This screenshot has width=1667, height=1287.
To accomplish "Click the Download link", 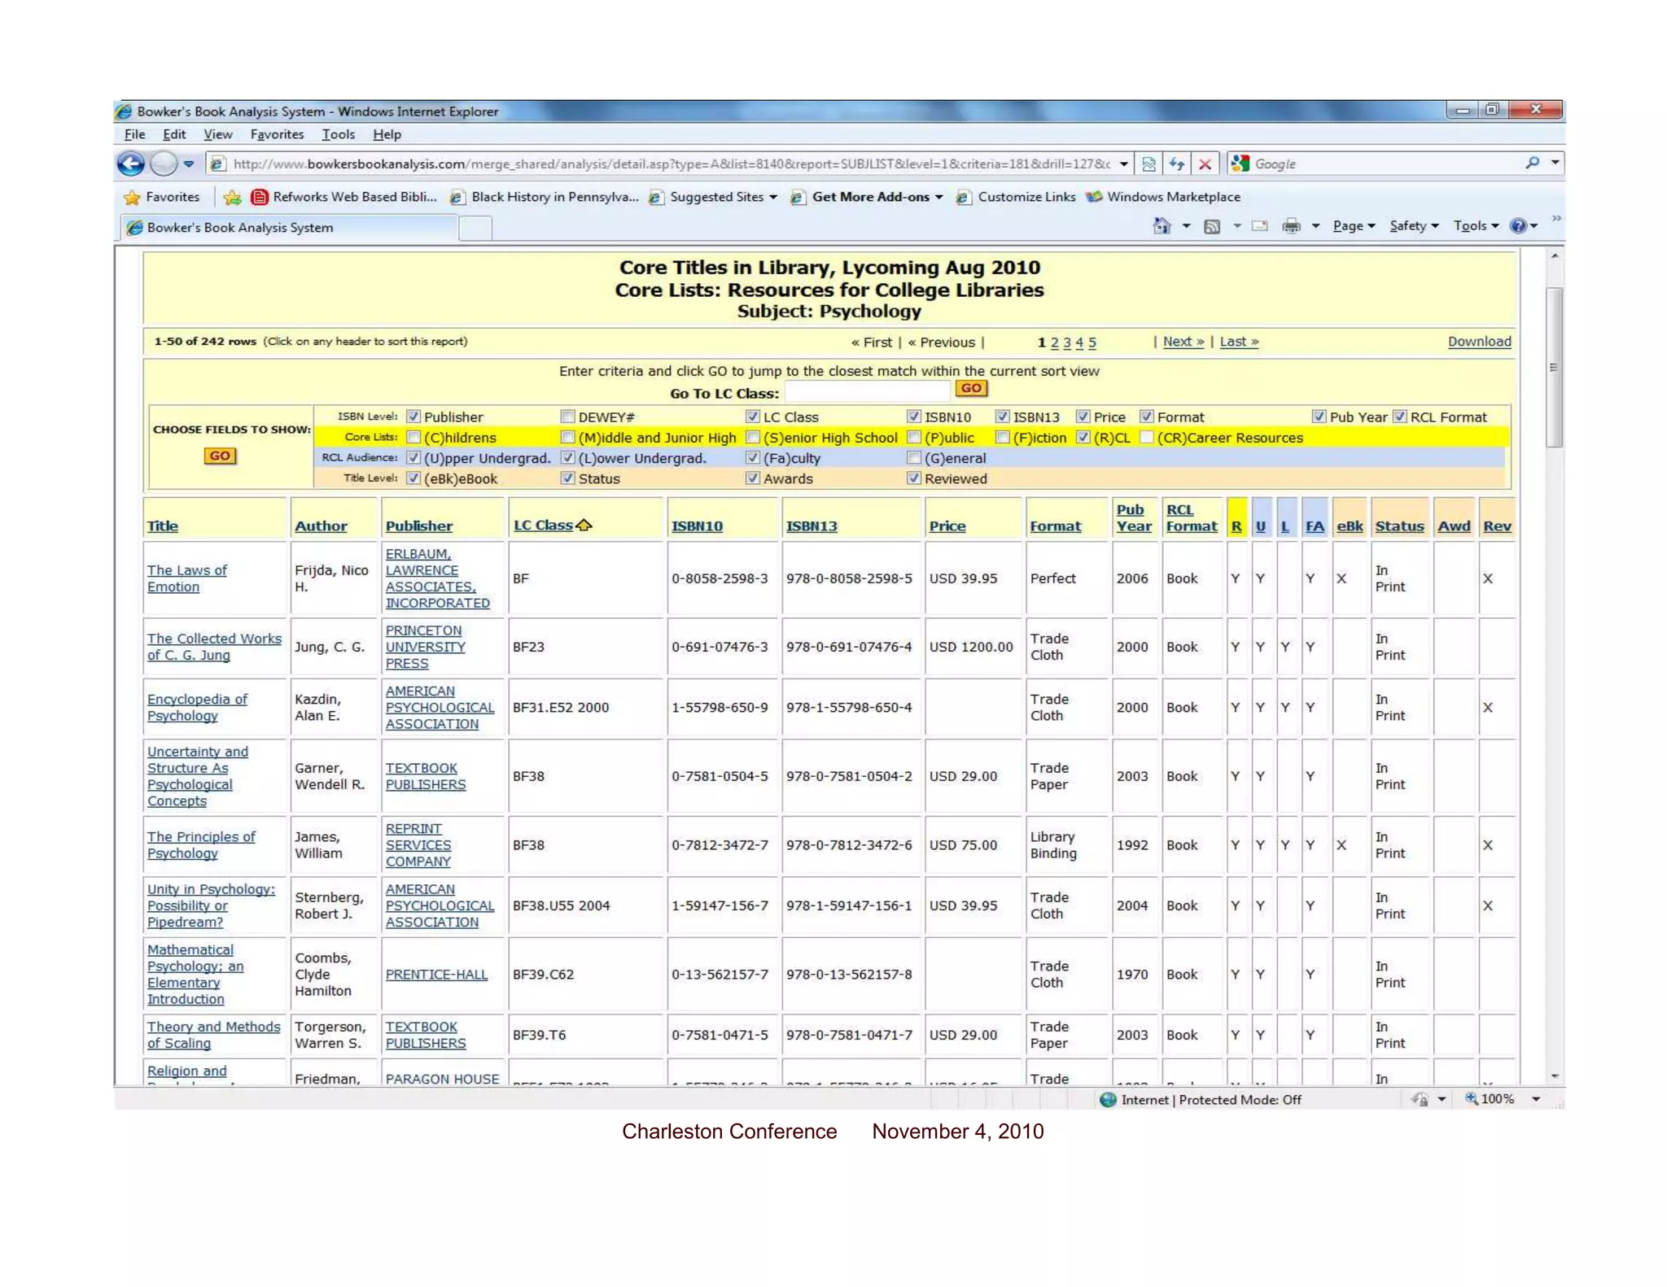I will pos(1479,342).
